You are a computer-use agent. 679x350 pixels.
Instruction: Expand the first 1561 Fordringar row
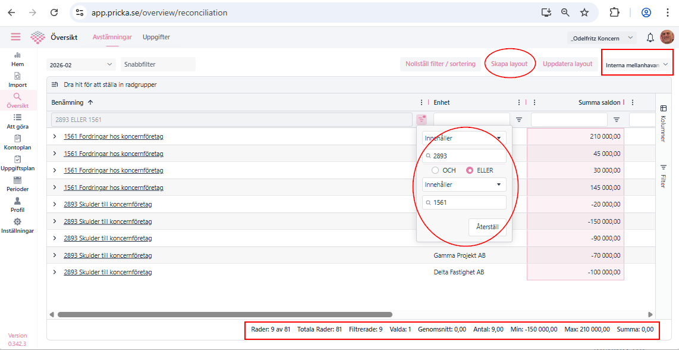55,137
